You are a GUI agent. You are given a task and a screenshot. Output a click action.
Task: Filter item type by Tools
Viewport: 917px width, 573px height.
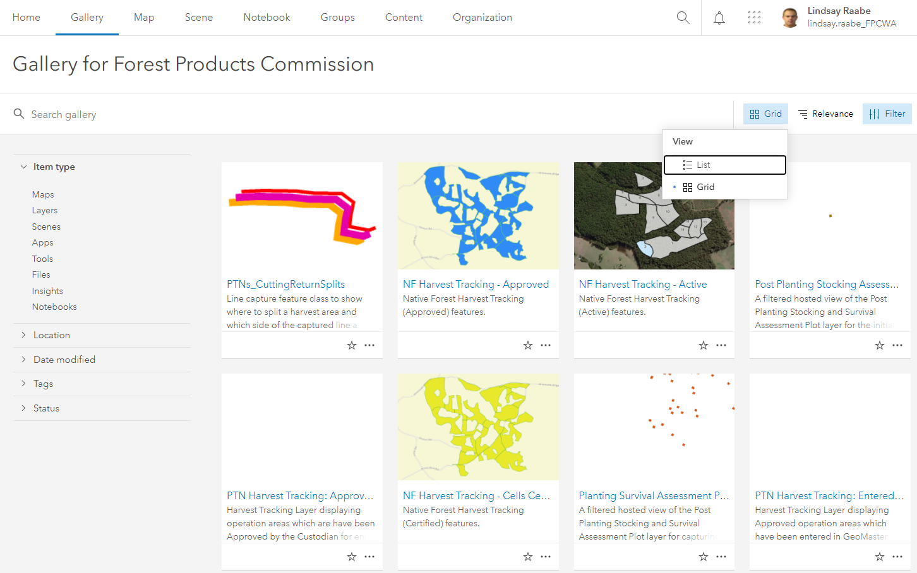42,259
